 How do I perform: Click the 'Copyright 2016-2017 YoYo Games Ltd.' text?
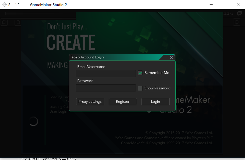point(179,133)
